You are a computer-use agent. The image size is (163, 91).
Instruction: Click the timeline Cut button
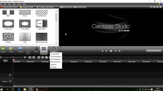pos(39,57)
